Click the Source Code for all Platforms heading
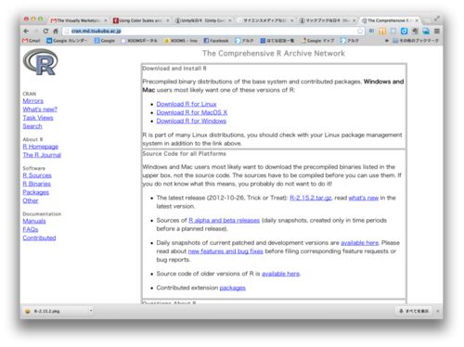Viewport: 464px width, 347px height. pyautogui.click(x=184, y=154)
